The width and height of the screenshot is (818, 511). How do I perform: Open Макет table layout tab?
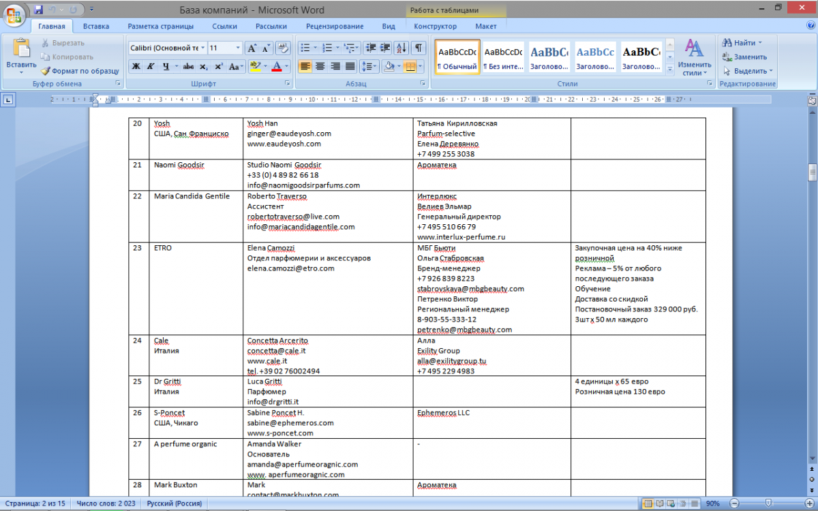point(486,26)
